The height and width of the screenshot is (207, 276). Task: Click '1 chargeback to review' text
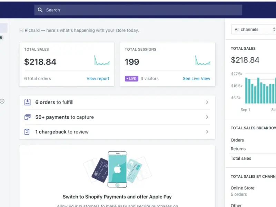[x=62, y=132]
